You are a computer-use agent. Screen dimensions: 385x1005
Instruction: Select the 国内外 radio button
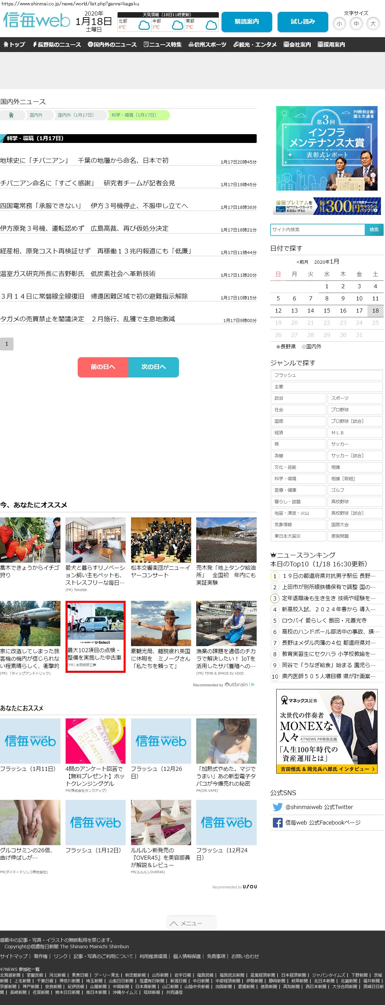click(304, 346)
